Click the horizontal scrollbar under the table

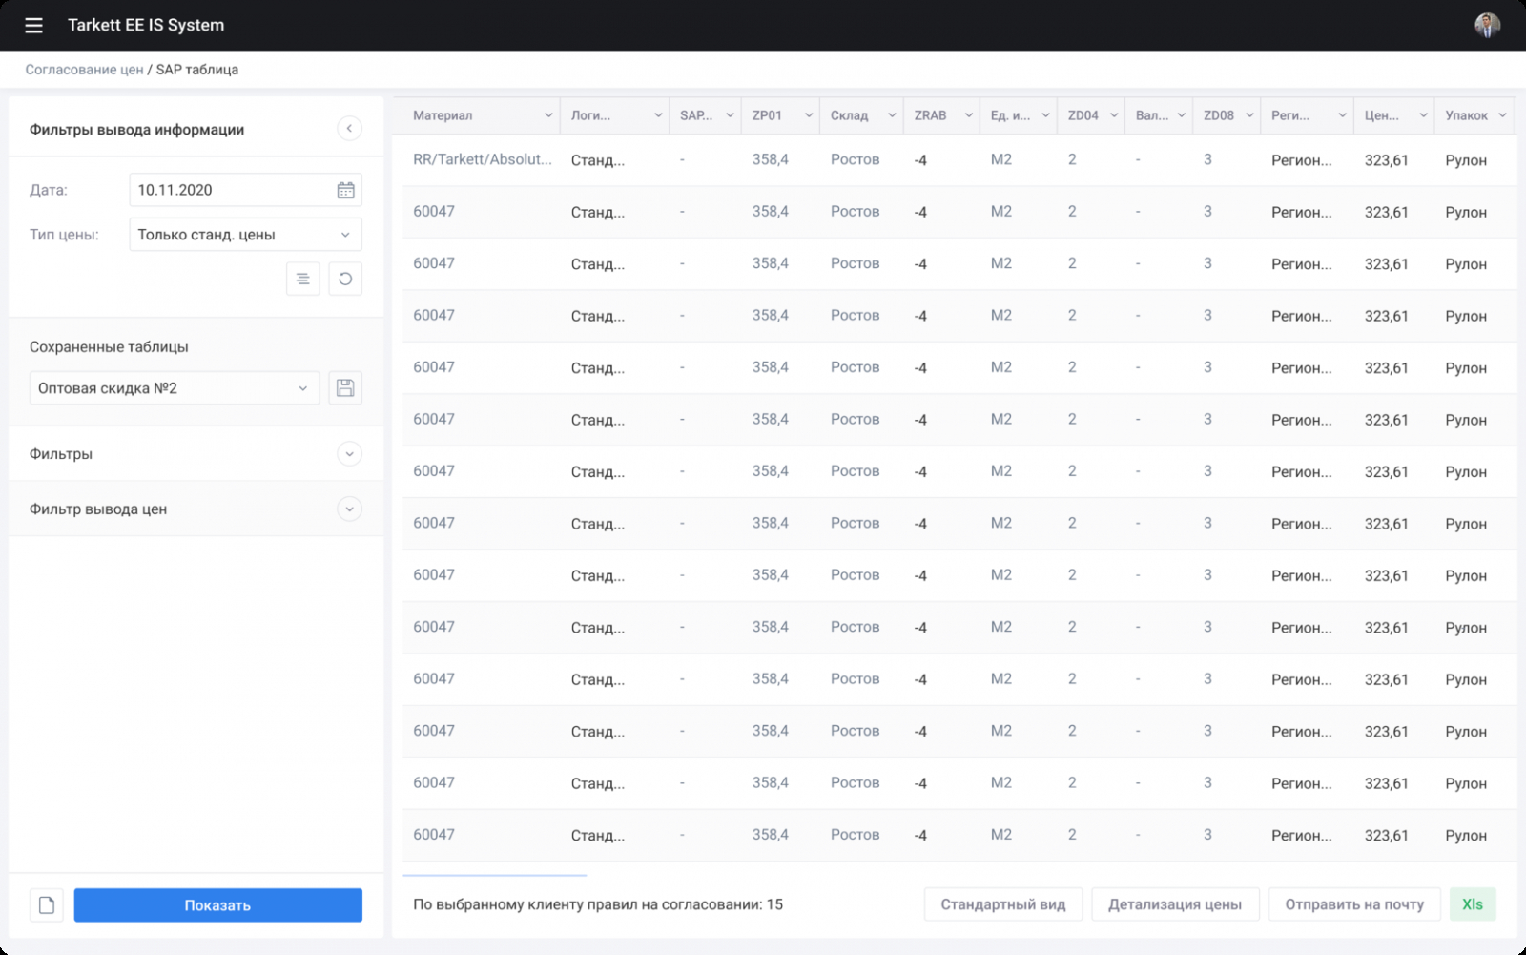tap(494, 875)
